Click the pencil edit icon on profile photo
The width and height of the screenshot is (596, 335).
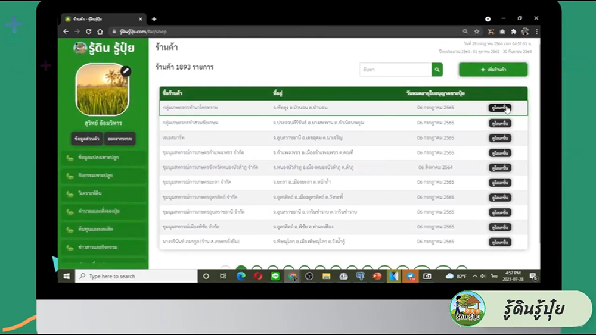[125, 71]
